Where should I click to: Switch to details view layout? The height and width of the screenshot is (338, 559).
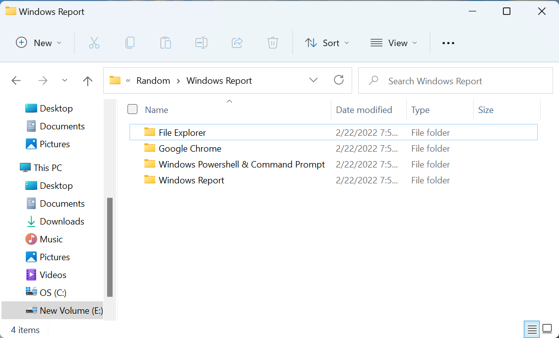531,329
